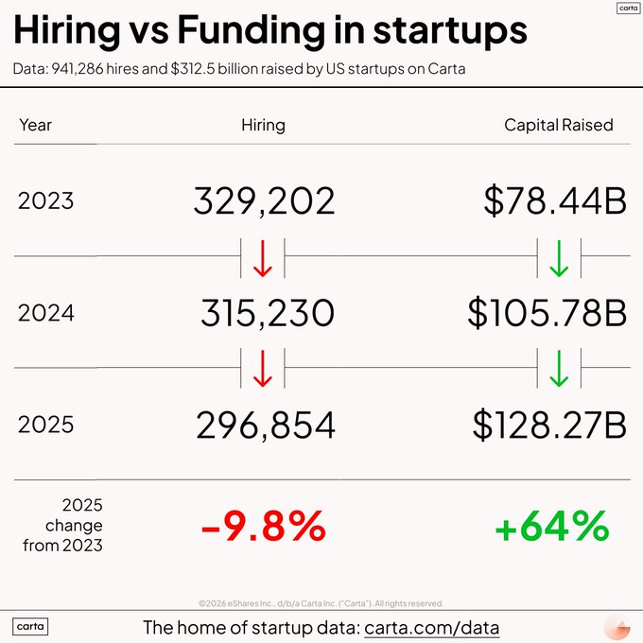Click red arrow between 2023 and 2024 hiring
643x643 pixels.
click(263, 258)
